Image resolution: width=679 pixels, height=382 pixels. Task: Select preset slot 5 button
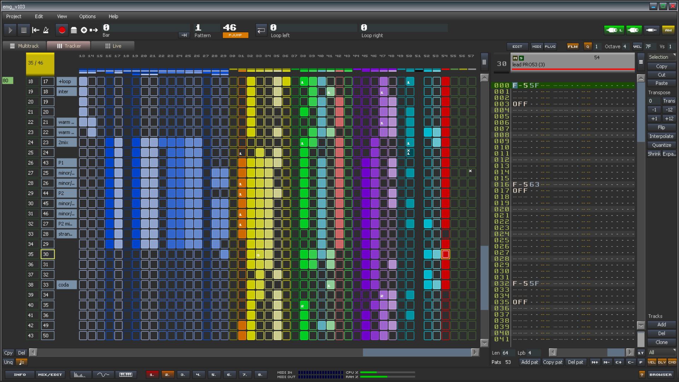coord(214,375)
